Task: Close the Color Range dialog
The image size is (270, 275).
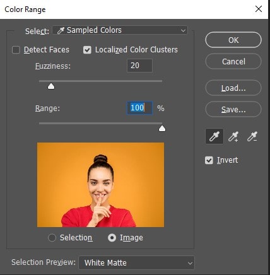Action: click(x=259, y=9)
